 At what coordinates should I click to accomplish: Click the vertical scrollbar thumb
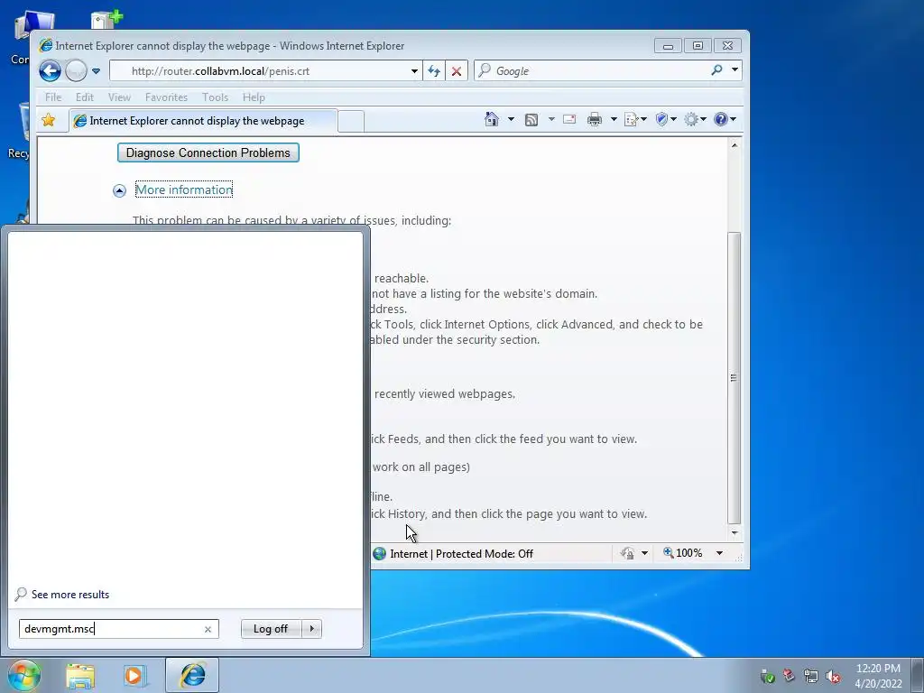pyautogui.click(x=735, y=378)
